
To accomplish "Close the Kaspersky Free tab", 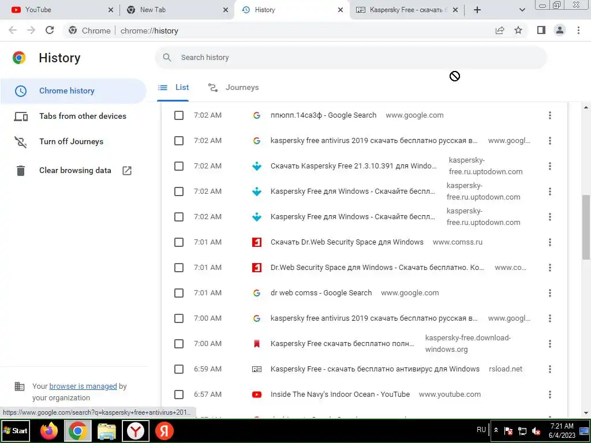I will coord(455,10).
